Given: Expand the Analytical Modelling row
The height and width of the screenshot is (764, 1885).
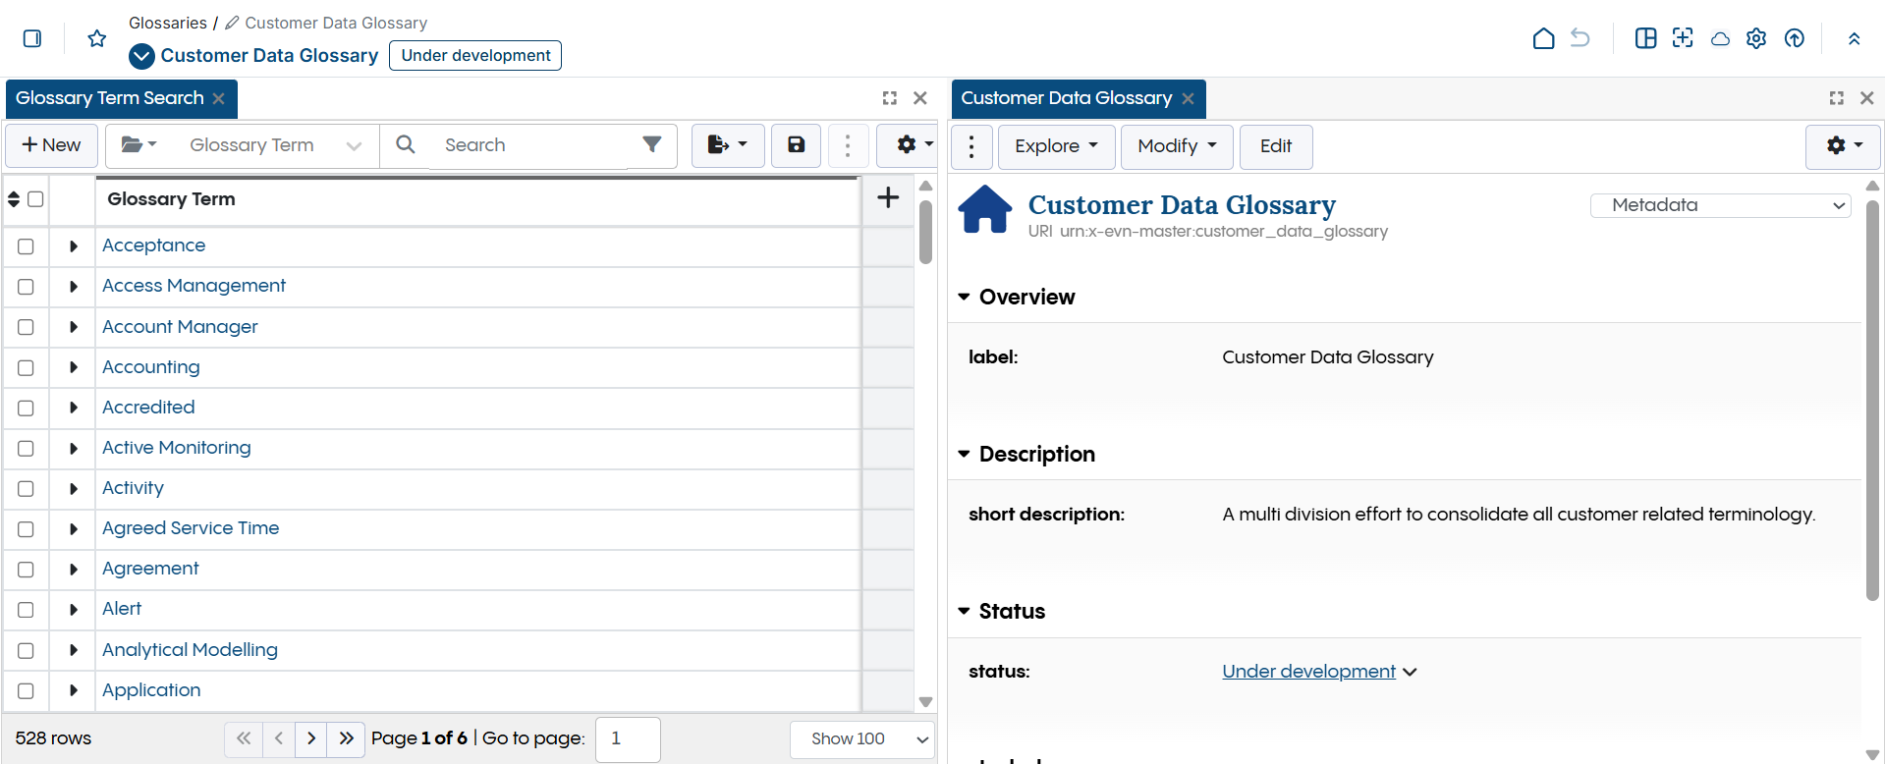Looking at the screenshot, I should coord(73,650).
